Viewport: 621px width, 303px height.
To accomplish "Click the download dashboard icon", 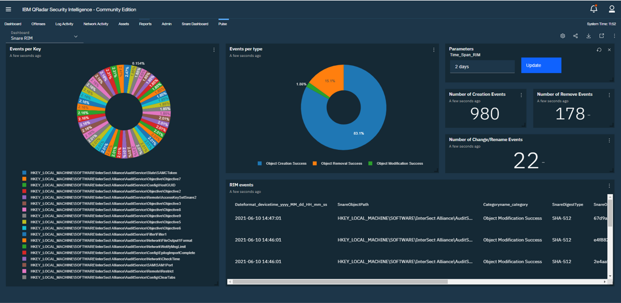I will click(588, 36).
